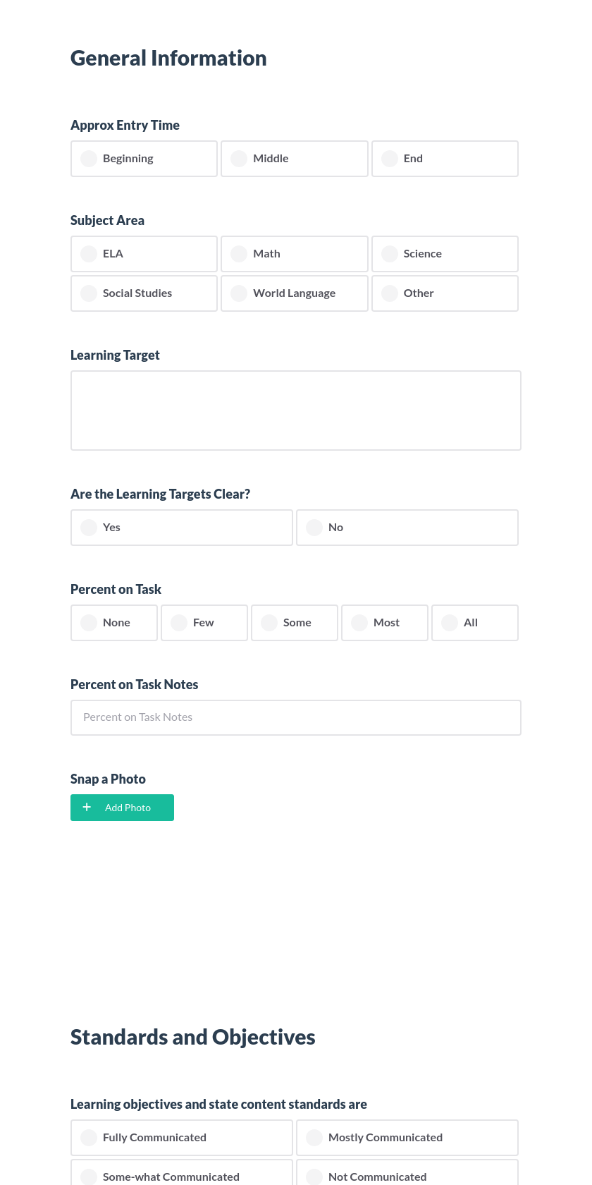Choose World Language as the subject area

pyautogui.click(x=294, y=293)
